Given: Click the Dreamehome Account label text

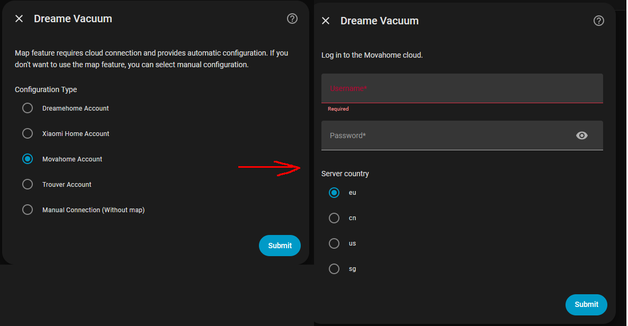Looking at the screenshot, I should (76, 108).
